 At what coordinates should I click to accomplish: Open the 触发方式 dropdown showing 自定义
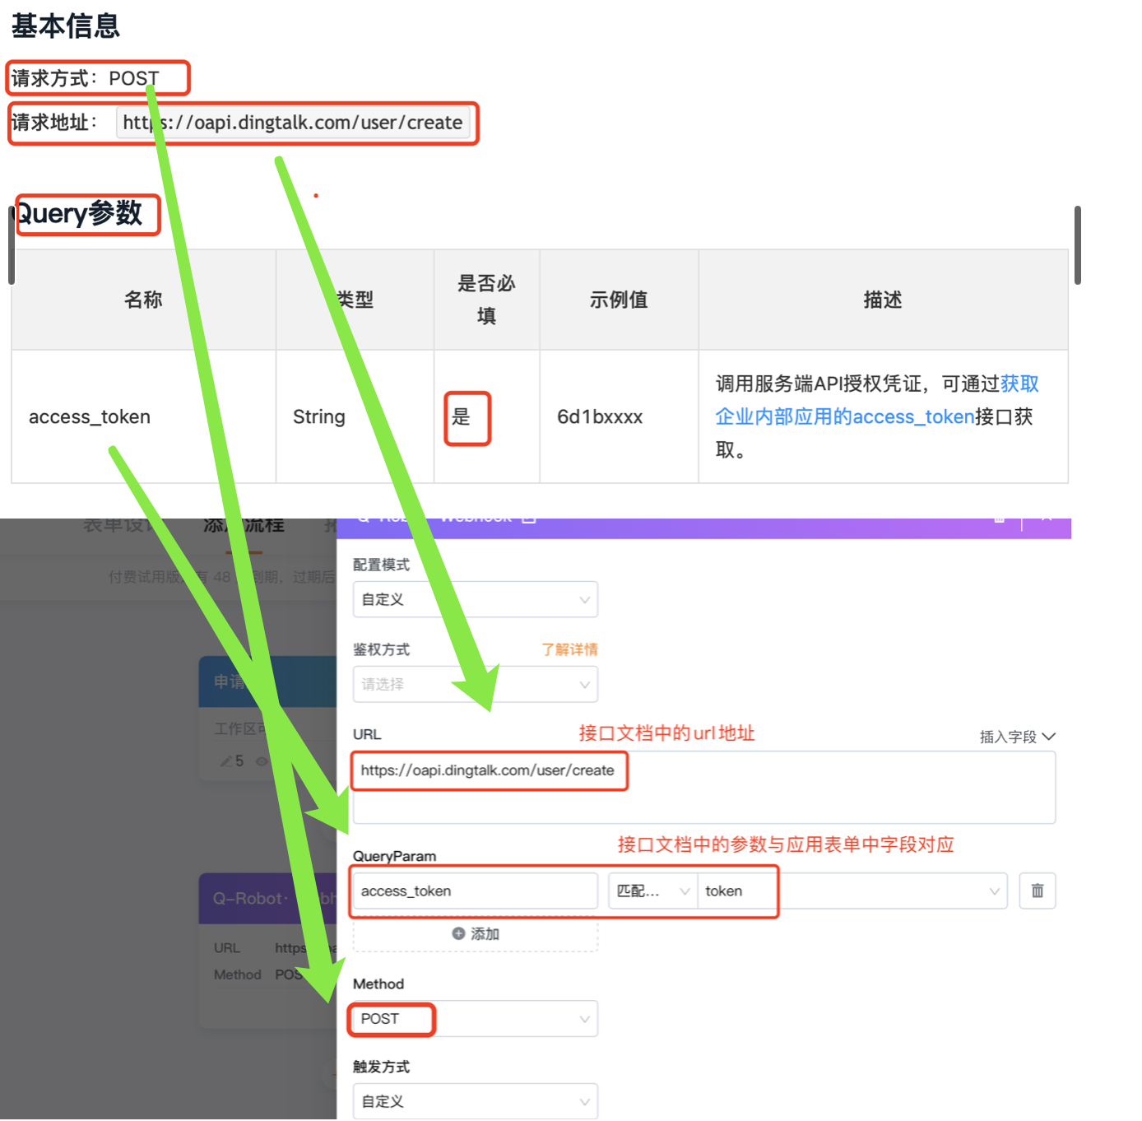click(476, 1101)
